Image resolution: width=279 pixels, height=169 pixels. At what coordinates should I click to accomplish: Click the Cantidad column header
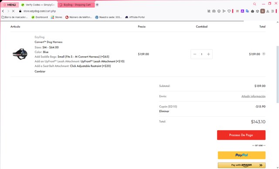(x=201, y=27)
